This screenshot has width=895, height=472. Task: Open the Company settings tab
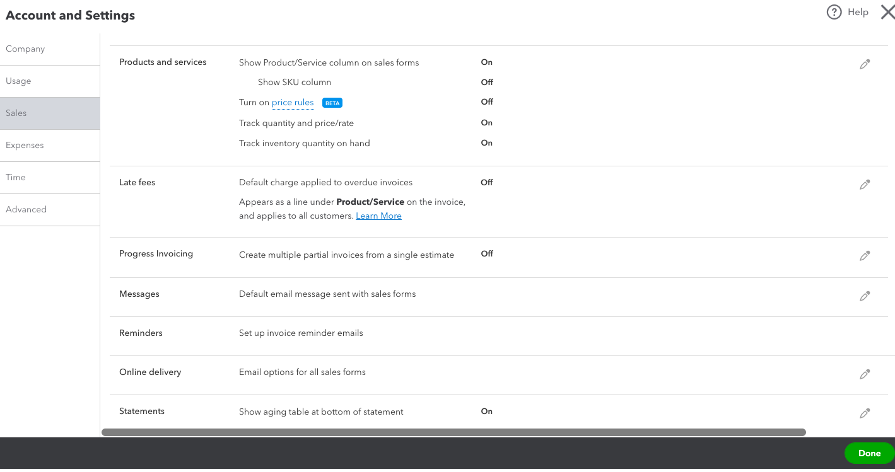tap(25, 49)
